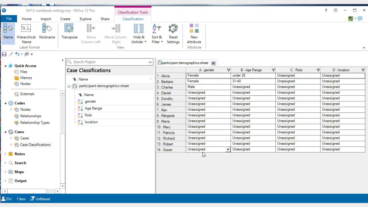
Task: Open the Output group
Action: point(20,181)
